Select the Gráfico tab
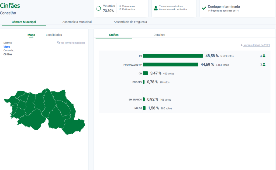The height and width of the screenshot is (170, 276). click(114, 35)
